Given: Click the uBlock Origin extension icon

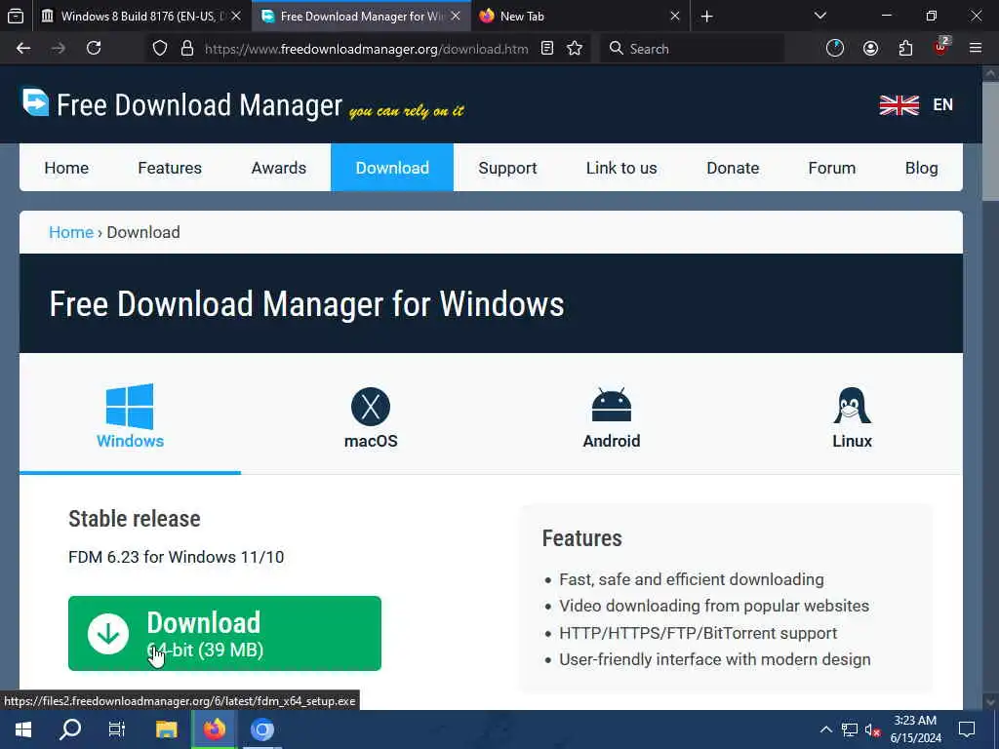Looking at the screenshot, I should [941, 49].
